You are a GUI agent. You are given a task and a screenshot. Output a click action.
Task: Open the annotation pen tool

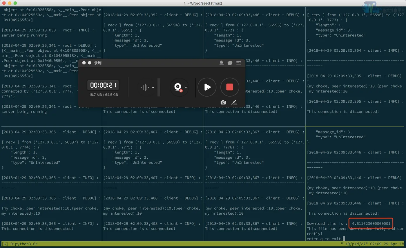[234, 102]
